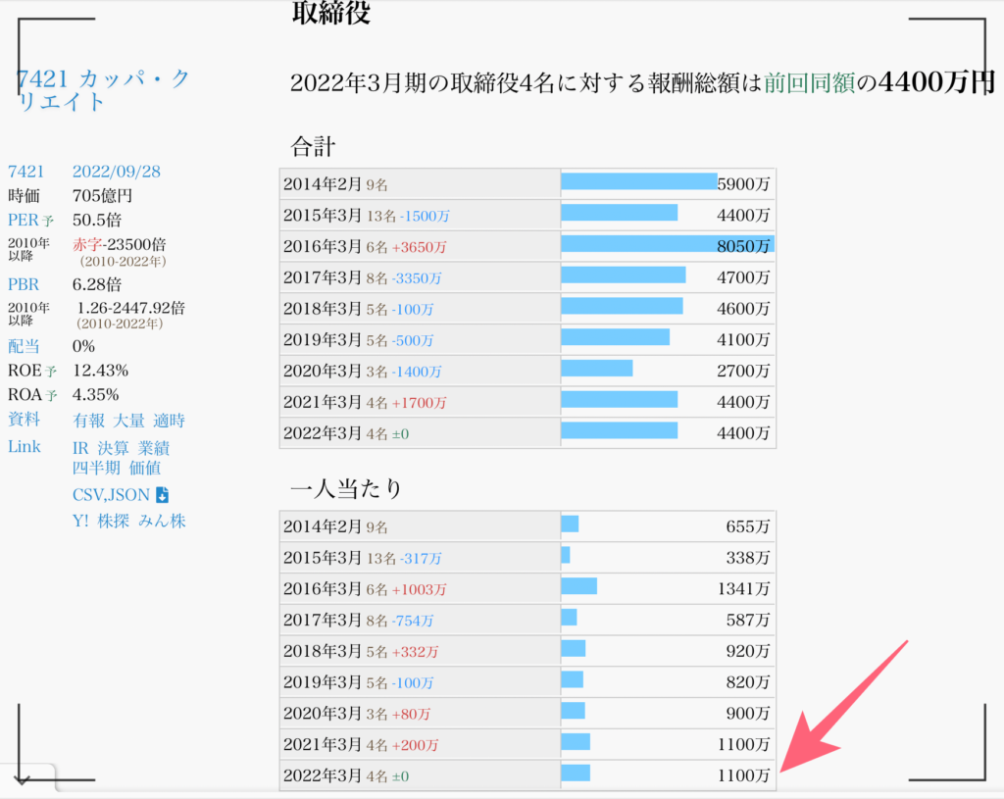Open the 7421 カッパ・クリエイト title link
Screen dimensions: 1004x799
(x=102, y=90)
